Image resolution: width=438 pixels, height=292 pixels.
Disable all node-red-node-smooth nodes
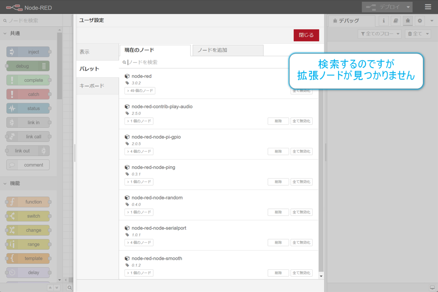tap(301, 273)
